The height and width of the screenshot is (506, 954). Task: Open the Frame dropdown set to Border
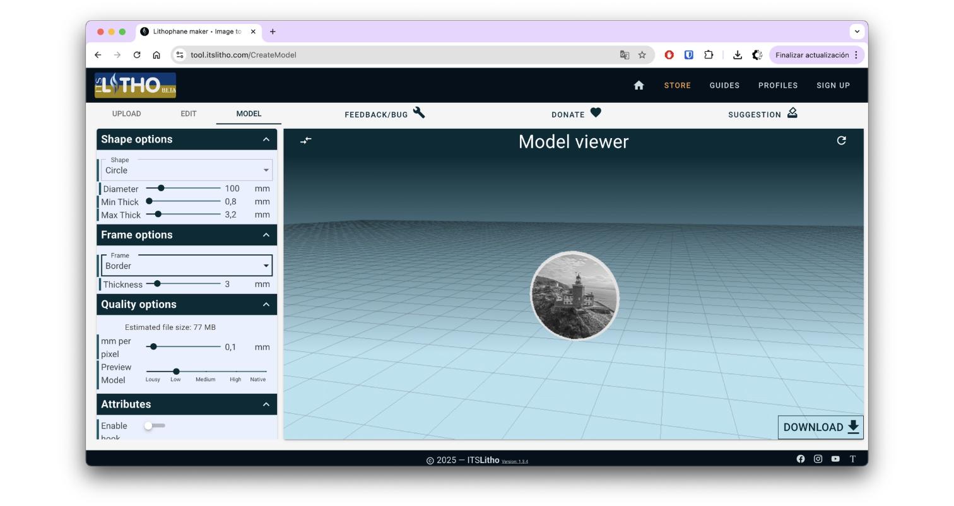click(187, 266)
